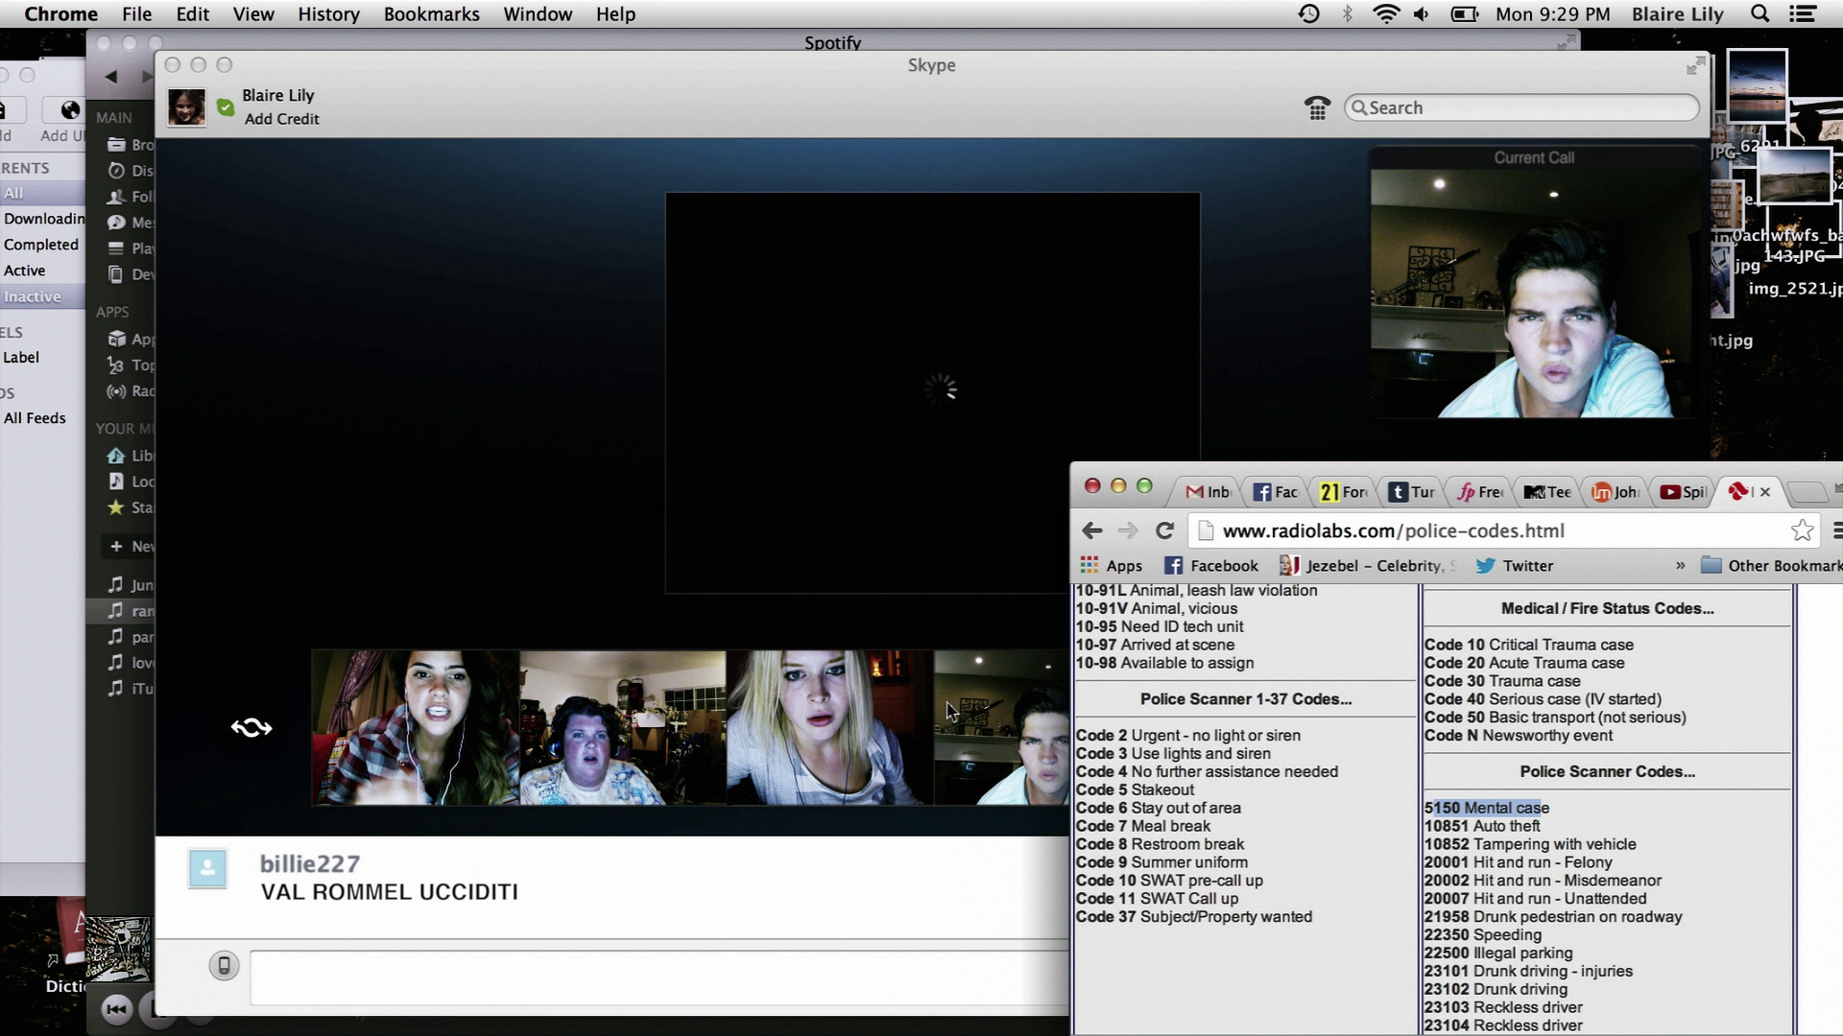Click Chrome forward arrow button
The height and width of the screenshot is (1036, 1843).
click(x=1128, y=530)
